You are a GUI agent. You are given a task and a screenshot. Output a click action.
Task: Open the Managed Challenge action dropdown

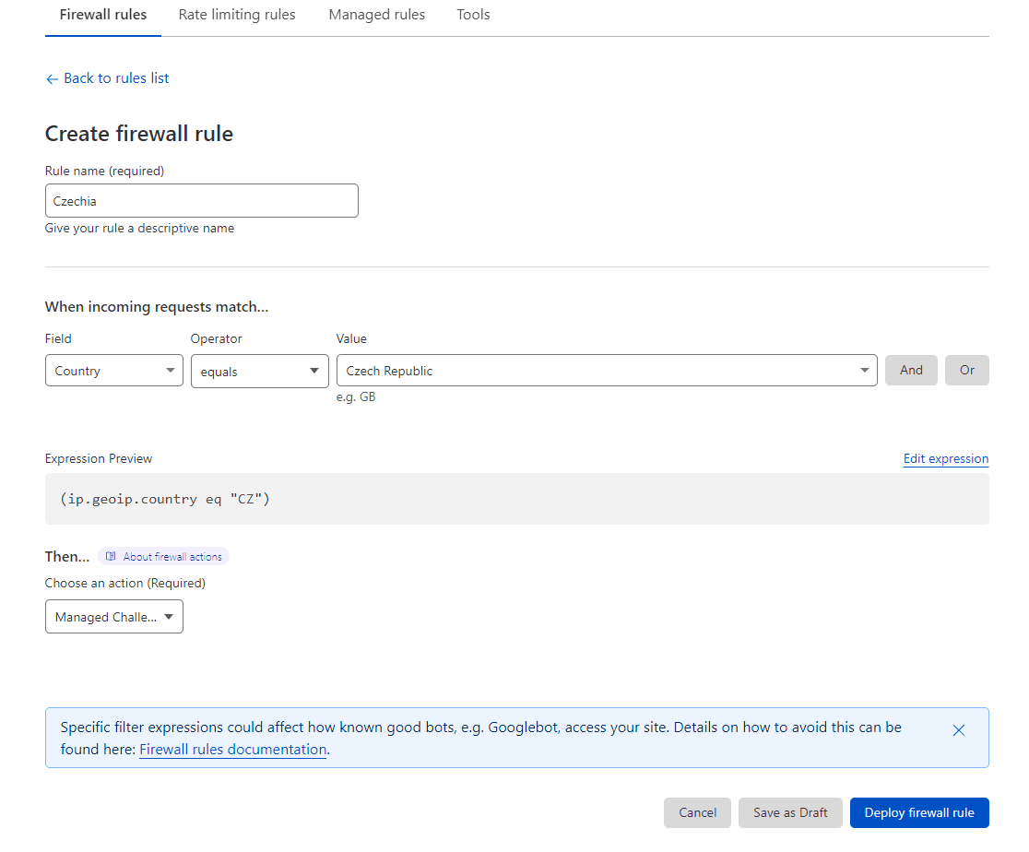coord(113,617)
